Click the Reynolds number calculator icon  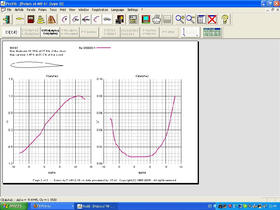pyautogui.click(x=133, y=19)
